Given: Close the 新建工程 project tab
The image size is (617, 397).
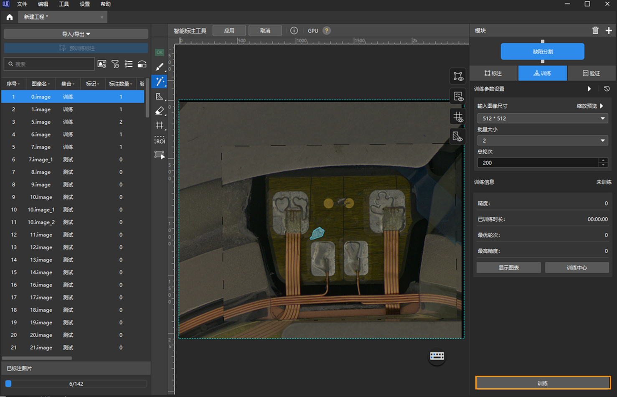Looking at the screenshot, I should tap(102, 17).
